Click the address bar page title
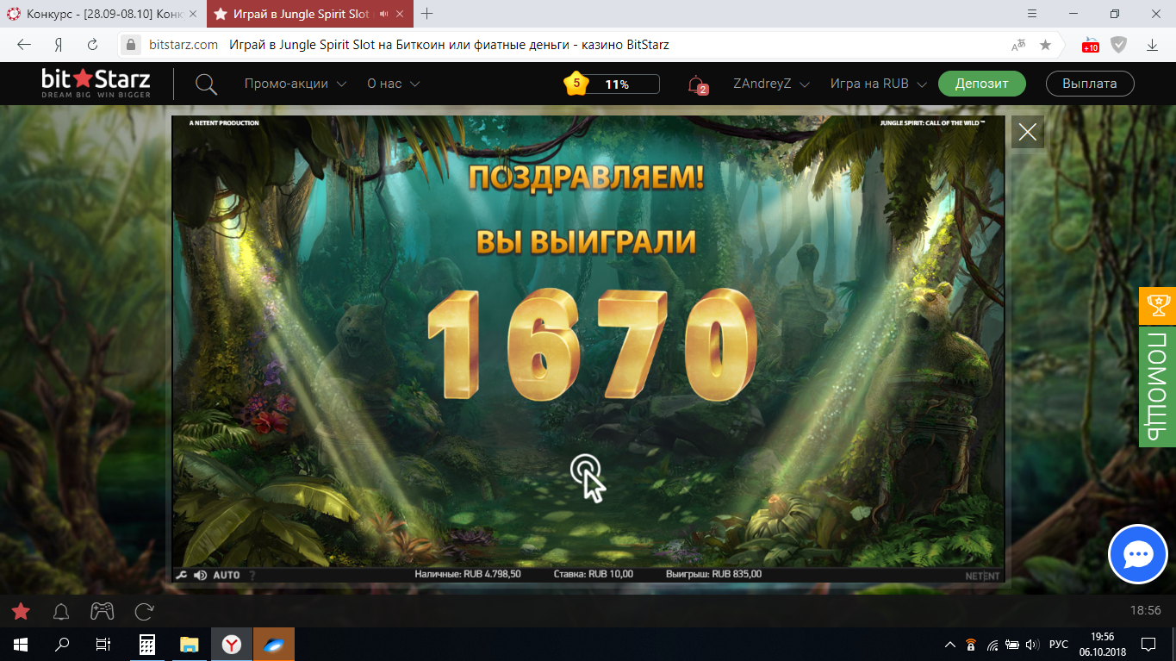This screenshot has width=1176, height=661. [x=449, y=45]
